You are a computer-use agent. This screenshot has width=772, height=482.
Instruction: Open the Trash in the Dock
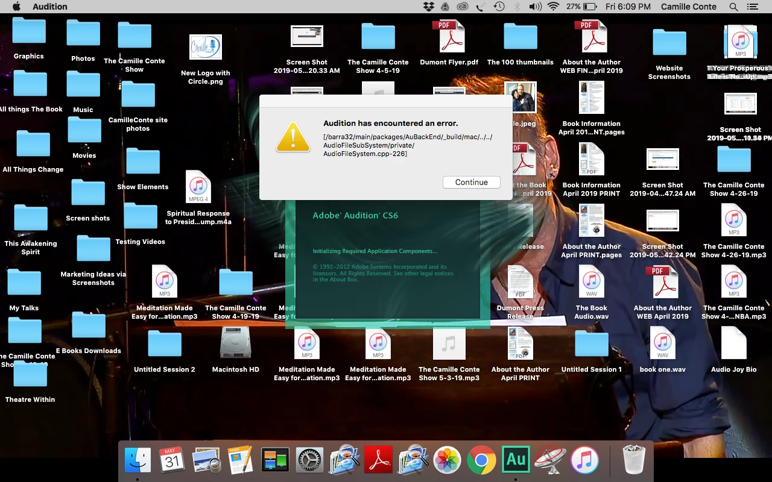click(633, 461)
